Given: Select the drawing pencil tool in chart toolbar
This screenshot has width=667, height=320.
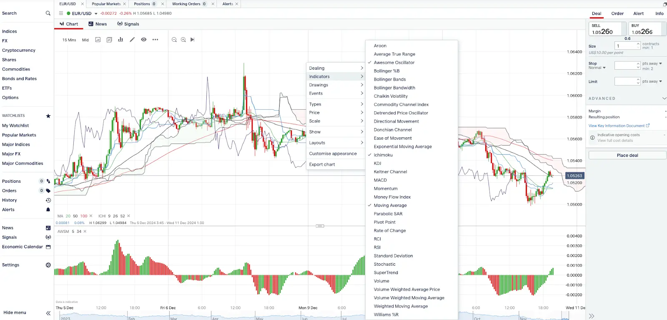Looking at the screenshot, I should point(132,40).
